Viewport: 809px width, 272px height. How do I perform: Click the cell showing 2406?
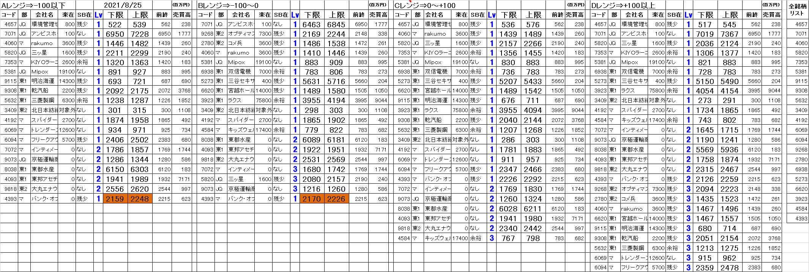click(115, 139)
